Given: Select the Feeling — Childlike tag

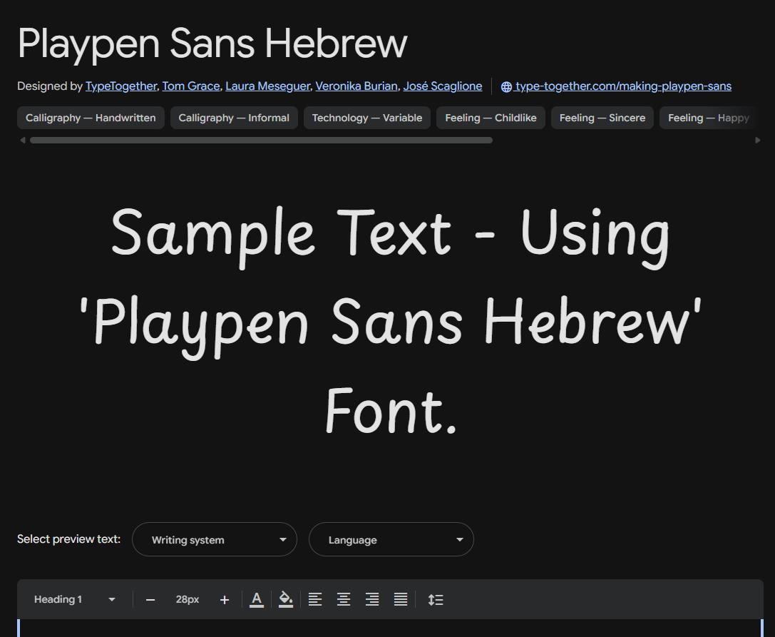Looking at the screenshot, I should (x=491, y=118).
